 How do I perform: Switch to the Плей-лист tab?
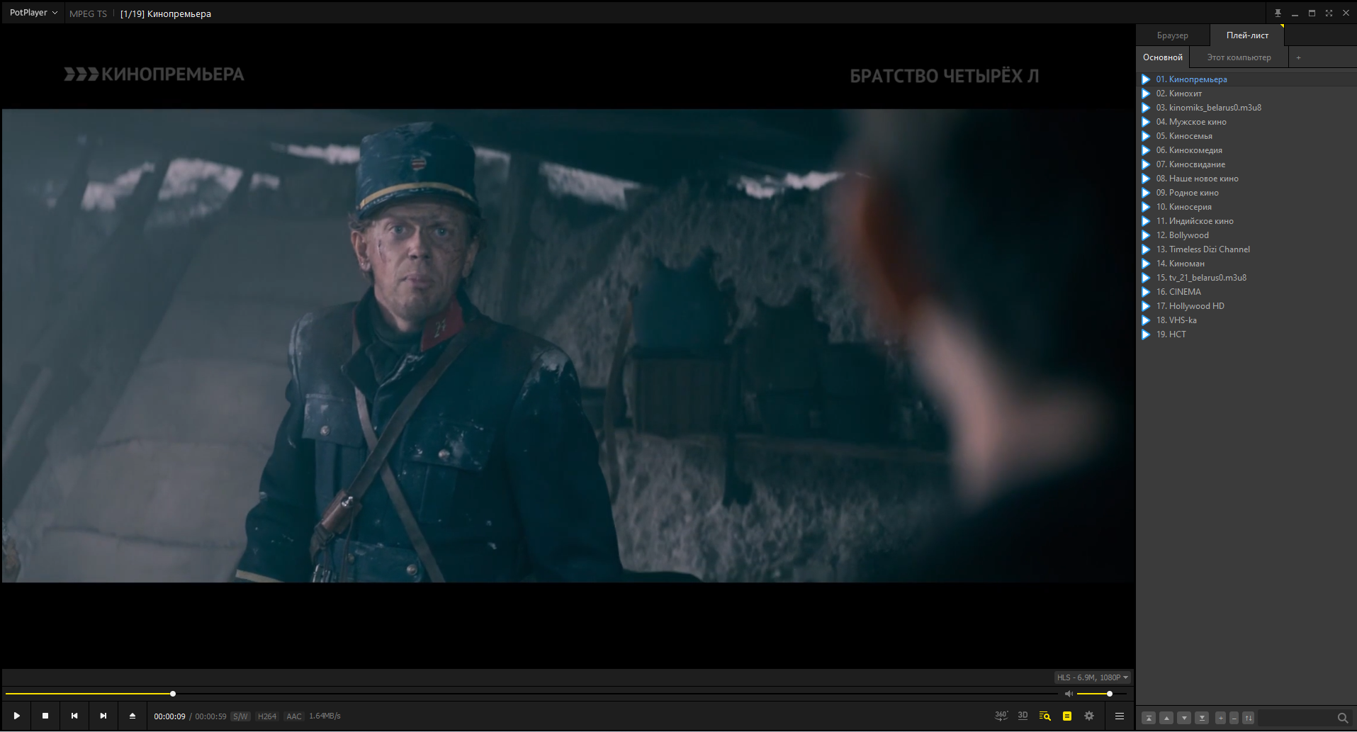[1247, 35]
